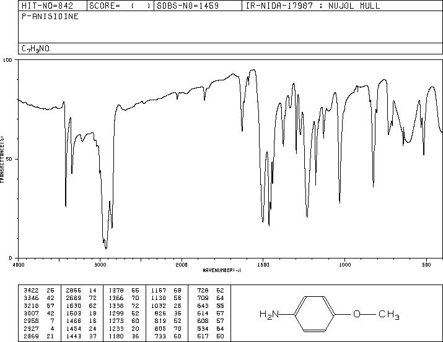The image size is (443, 342).
Task: Select the 1630 peak wavenumber in table
Action: 74,306
